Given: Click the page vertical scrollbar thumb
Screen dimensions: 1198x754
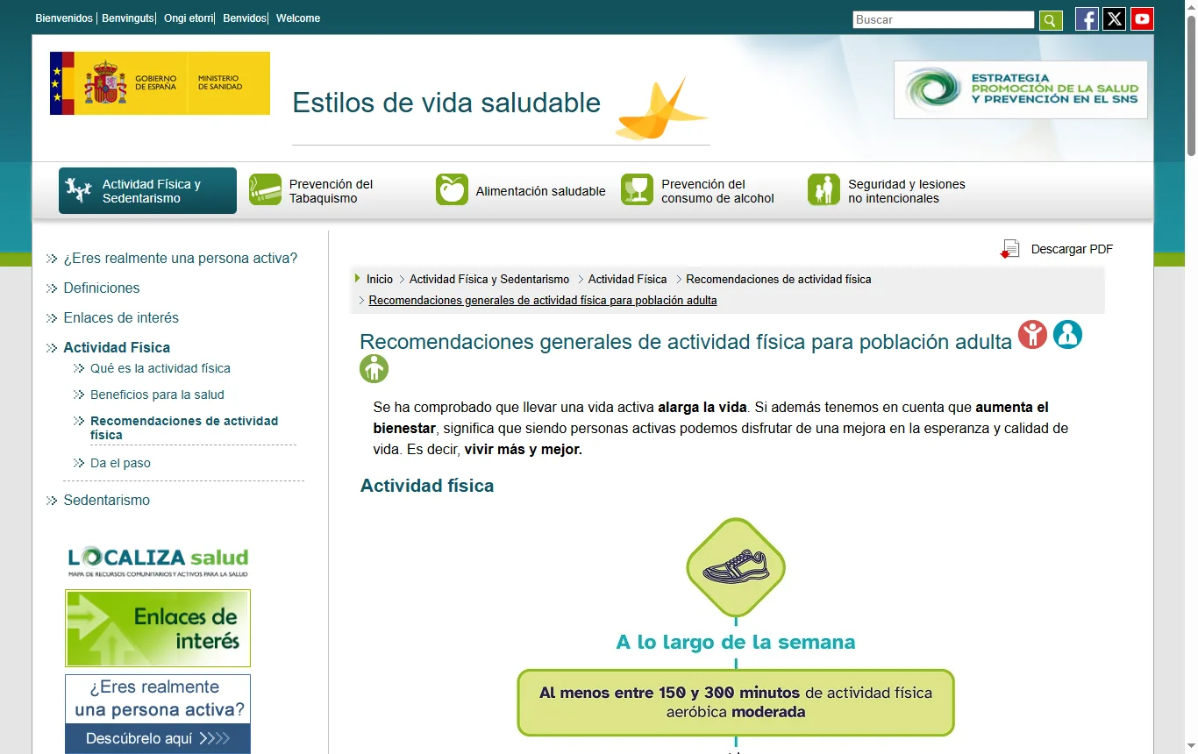Looking at the screenshot, I should pyautogui.click(x=1191, y=86).
